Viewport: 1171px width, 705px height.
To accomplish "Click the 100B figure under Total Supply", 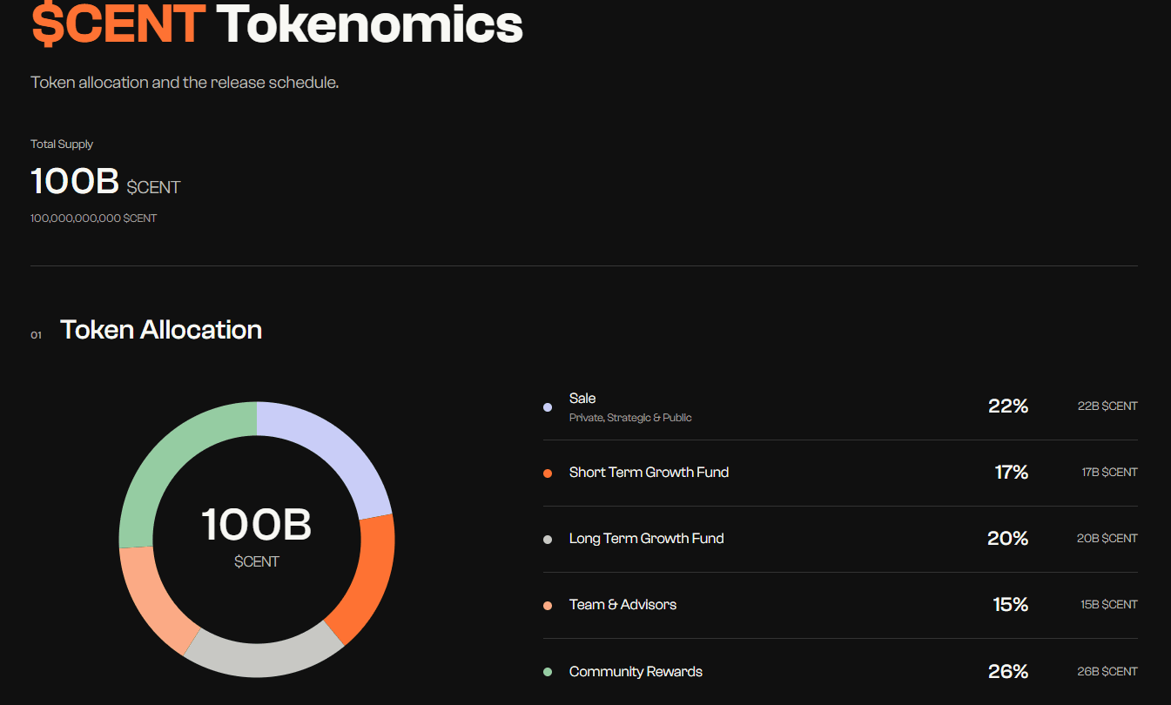I will 75,182.
